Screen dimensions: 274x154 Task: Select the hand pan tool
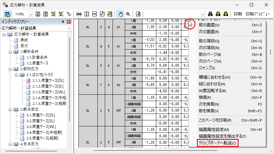tap(121, 14)
